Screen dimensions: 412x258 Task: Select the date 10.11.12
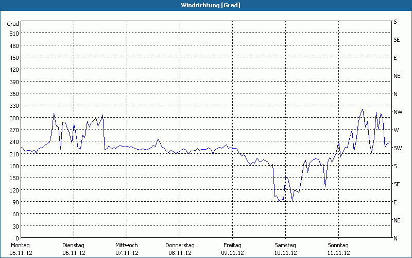(286, 253)
